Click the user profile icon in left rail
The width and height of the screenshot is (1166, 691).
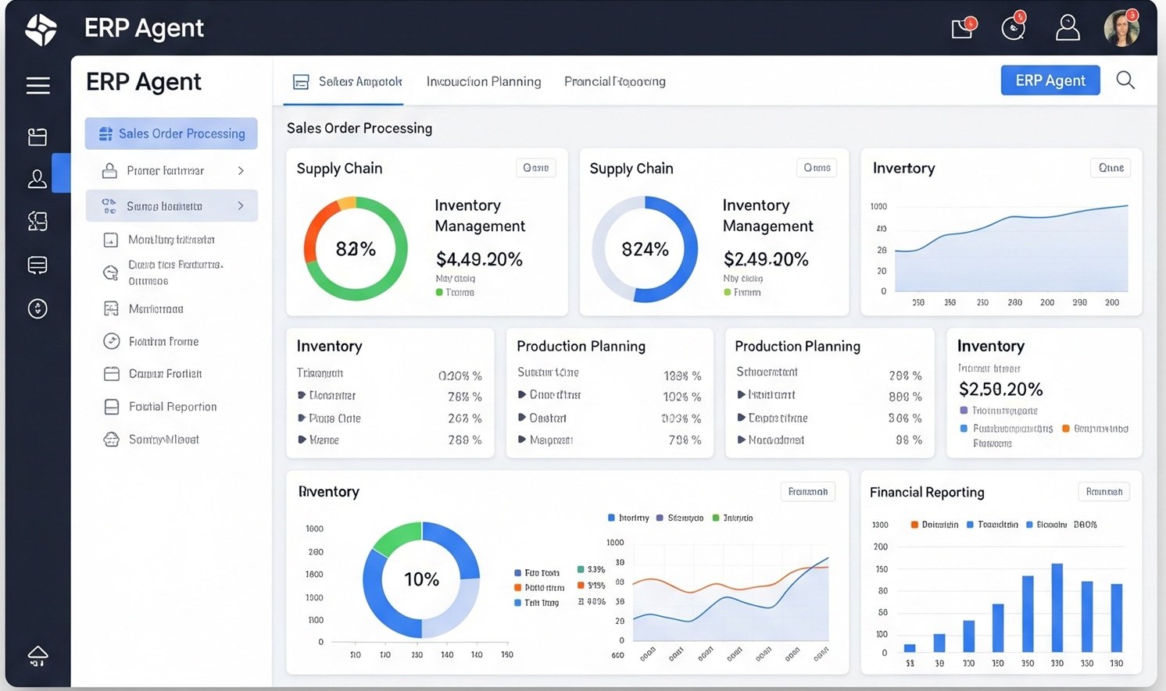point(38,179)
